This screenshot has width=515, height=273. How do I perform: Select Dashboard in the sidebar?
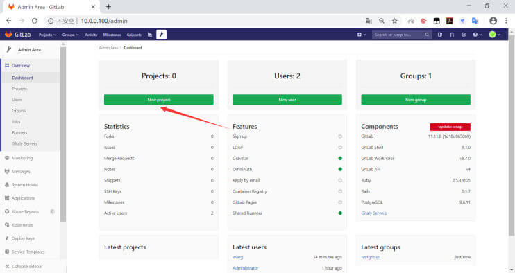22,78
